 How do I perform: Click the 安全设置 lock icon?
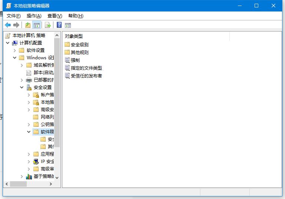[x=29, y=87]
